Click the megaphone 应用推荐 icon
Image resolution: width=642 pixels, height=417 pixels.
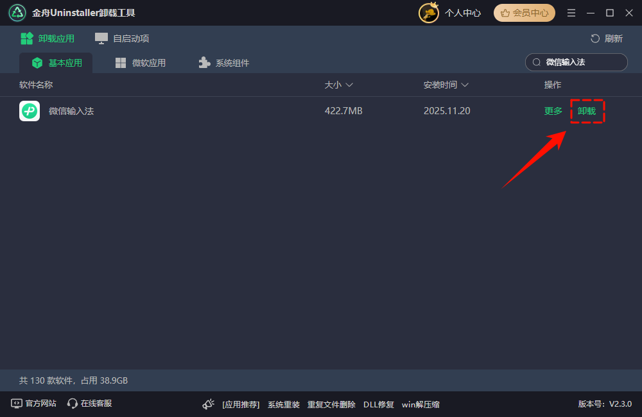(x=209, y=404)
